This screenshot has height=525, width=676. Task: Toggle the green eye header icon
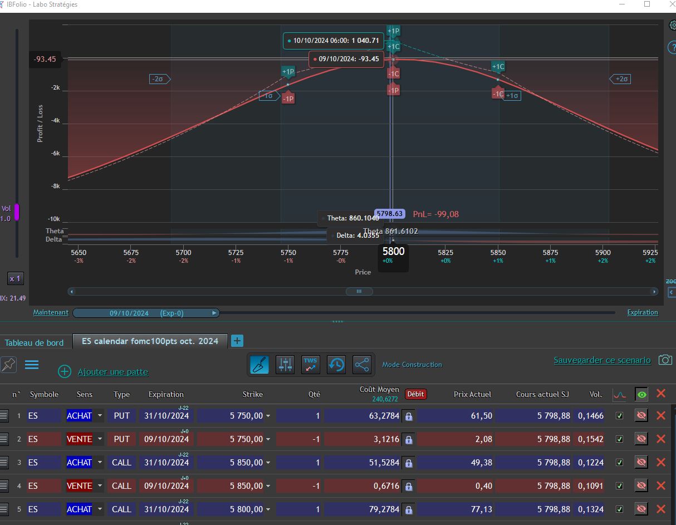[642, 394]
